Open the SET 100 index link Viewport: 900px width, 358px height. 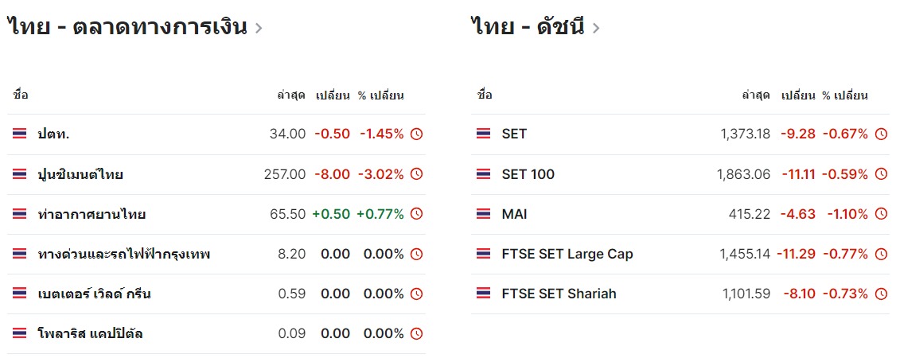(x=528, y=174)
